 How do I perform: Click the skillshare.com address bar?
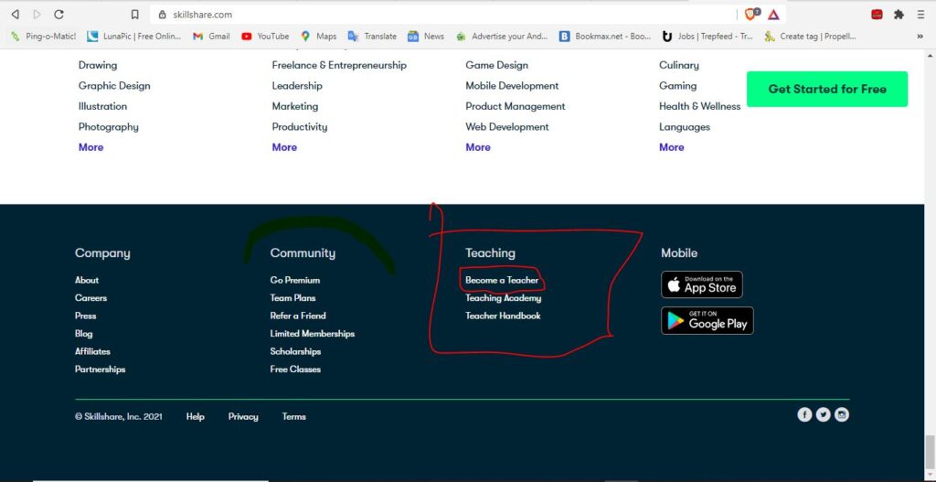click(441, 15)
